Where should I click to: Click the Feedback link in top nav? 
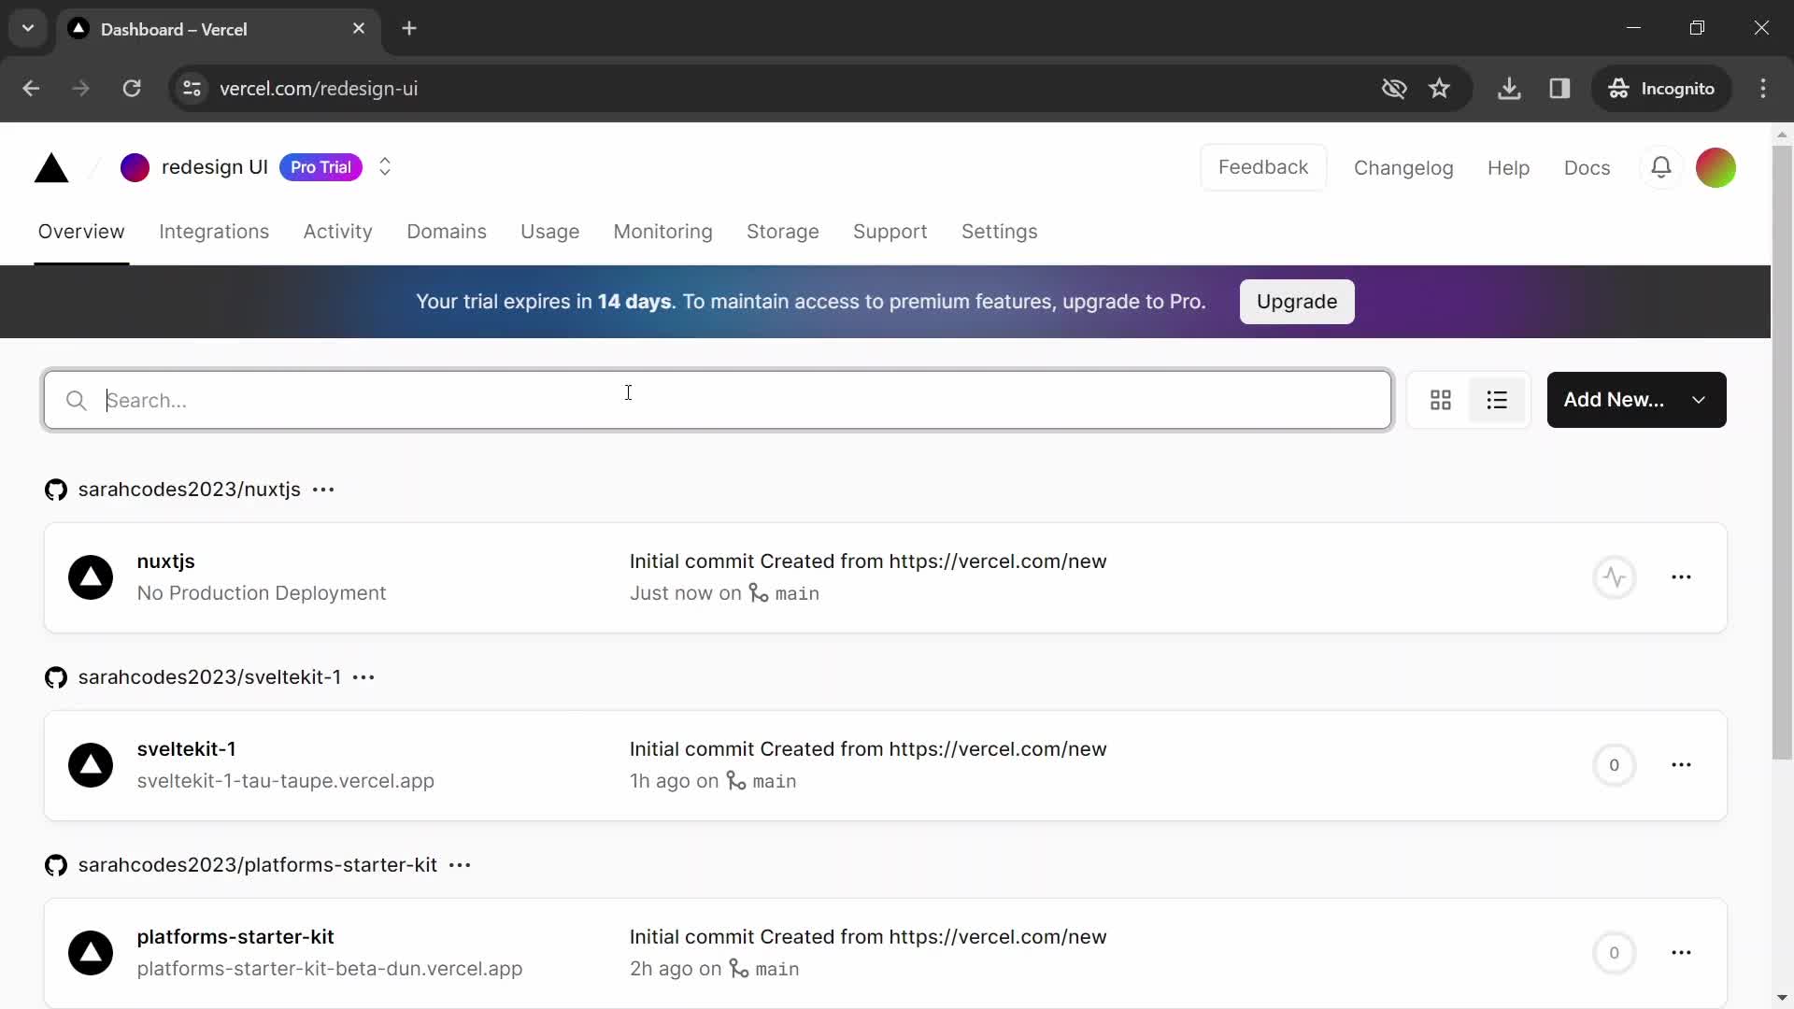(1263, 166)
